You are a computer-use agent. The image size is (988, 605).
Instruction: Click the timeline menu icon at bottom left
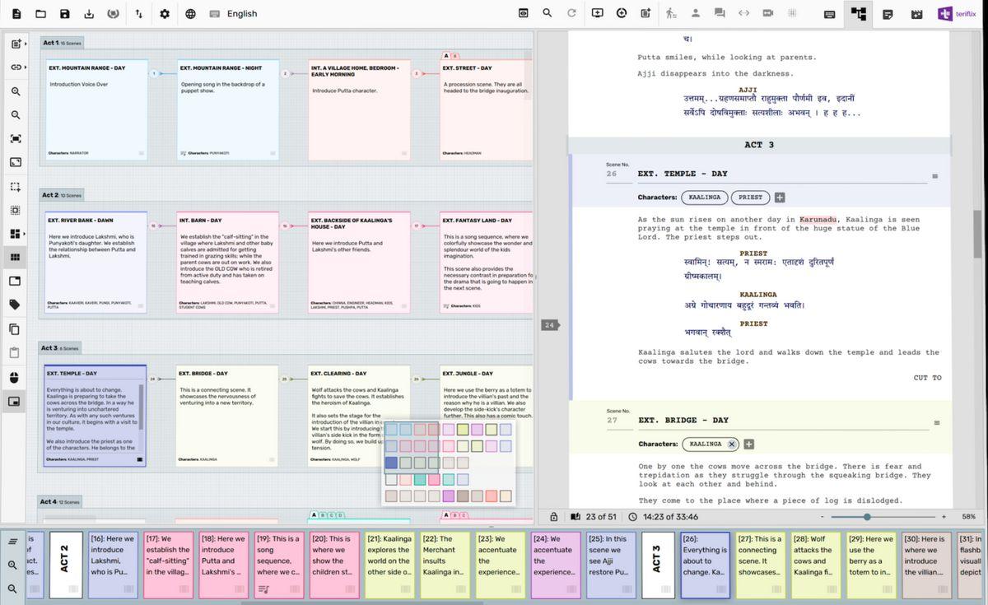click(x=13, y=541)
